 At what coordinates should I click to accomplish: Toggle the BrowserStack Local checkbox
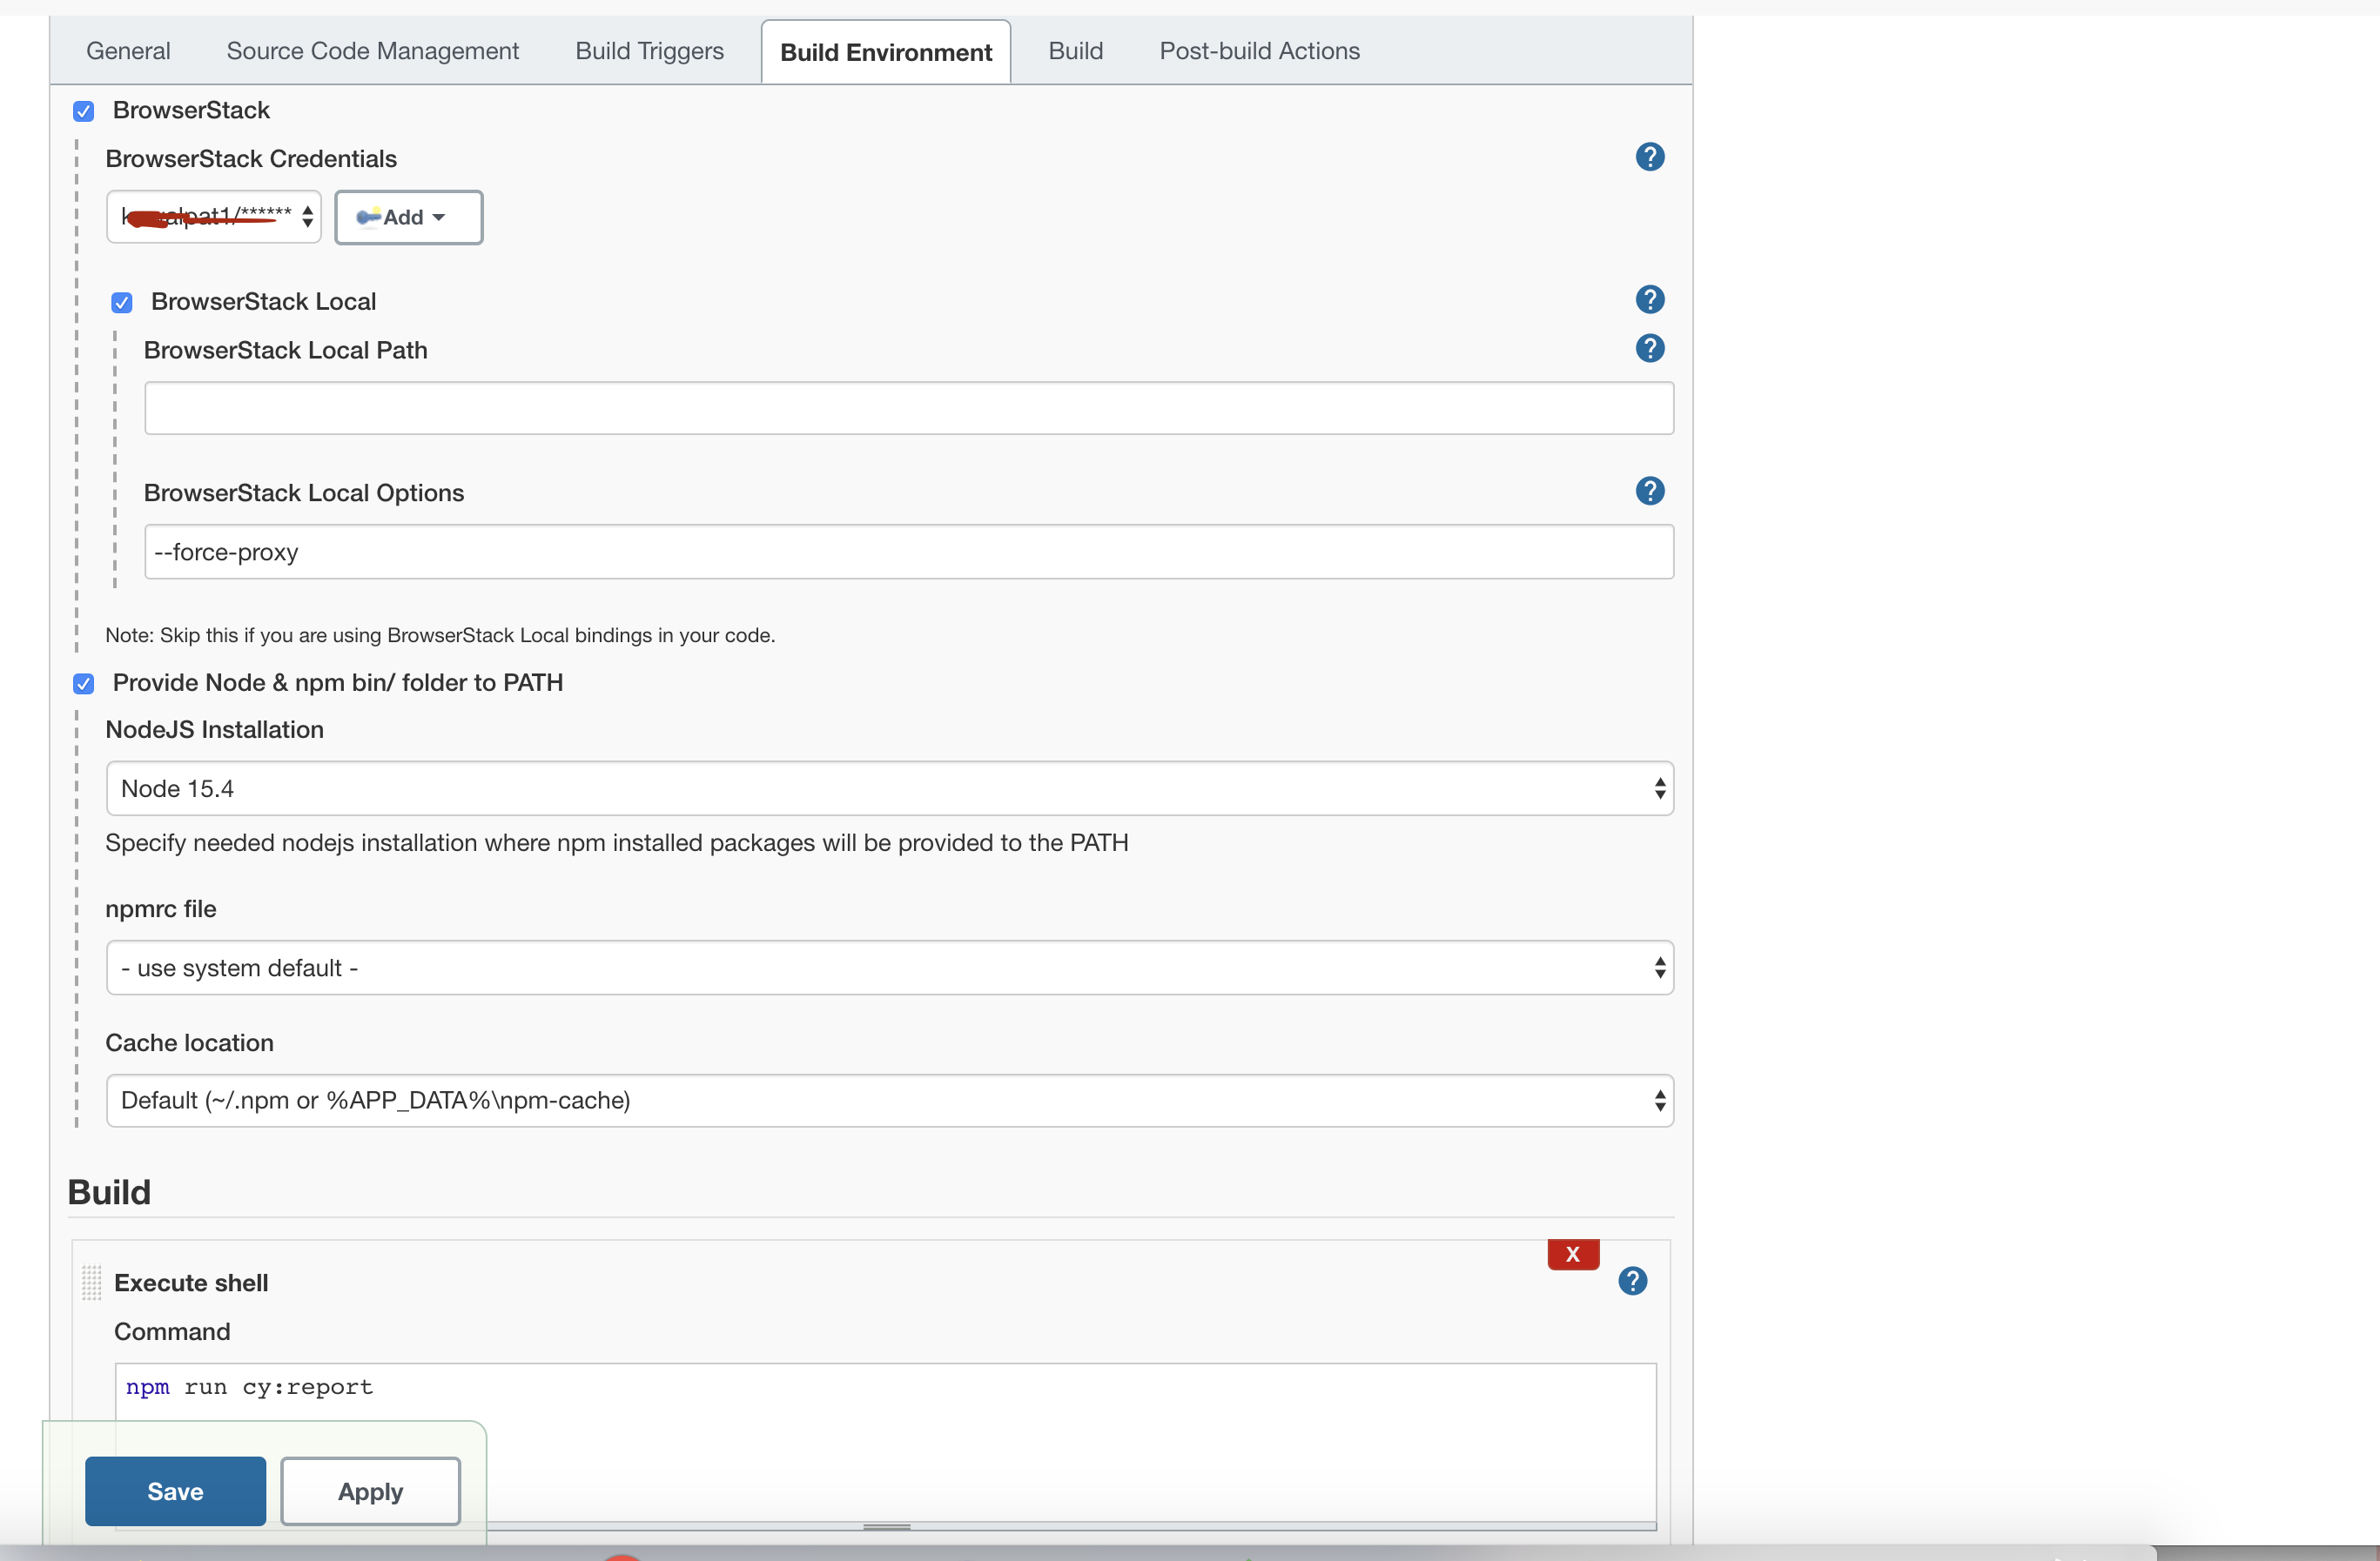[122, 302]
